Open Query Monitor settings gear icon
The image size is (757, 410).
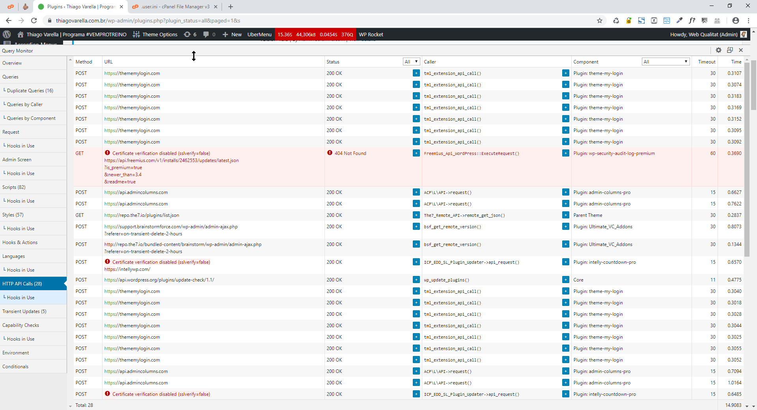tap(718, 50)
